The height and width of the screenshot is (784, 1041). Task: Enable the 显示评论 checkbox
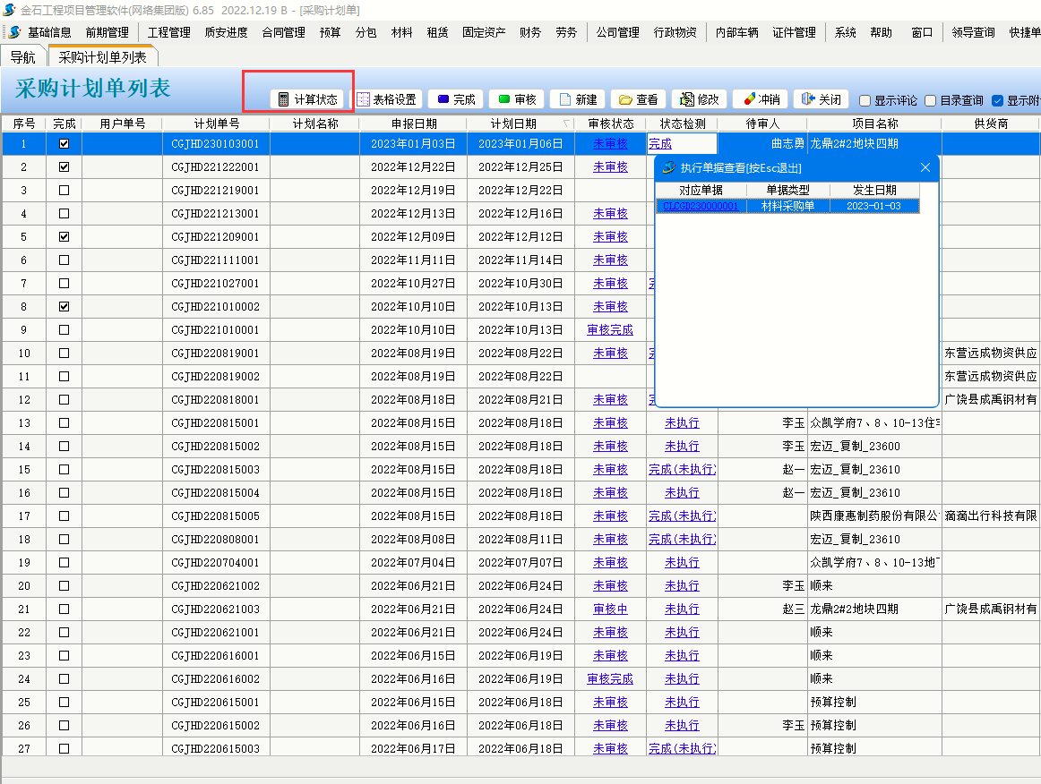tap(865, 101)
